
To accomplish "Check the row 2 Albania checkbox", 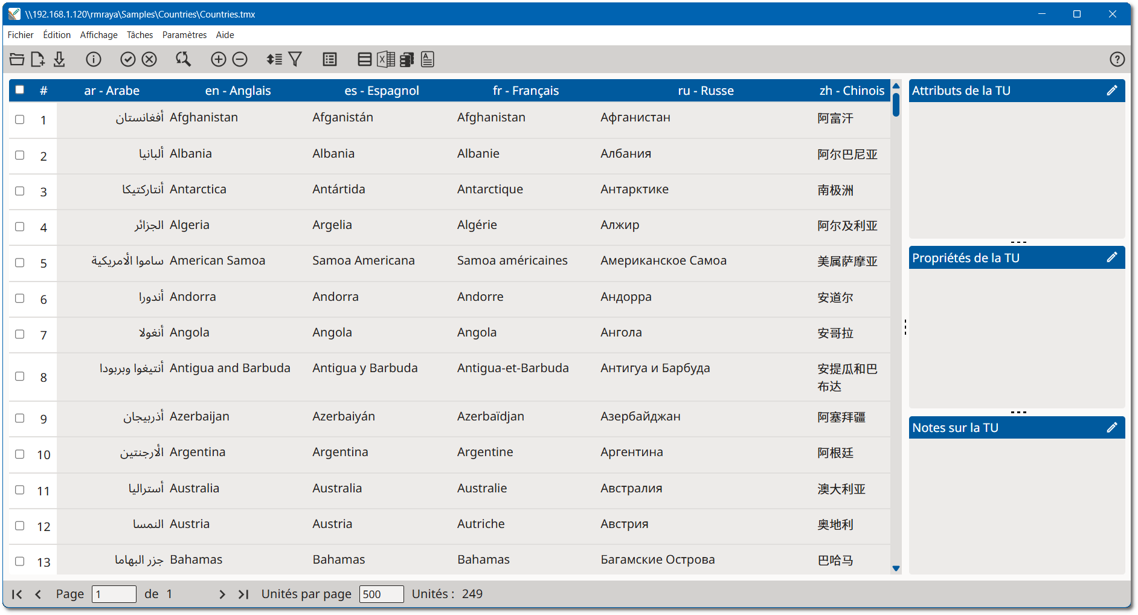I will point(20,155).
